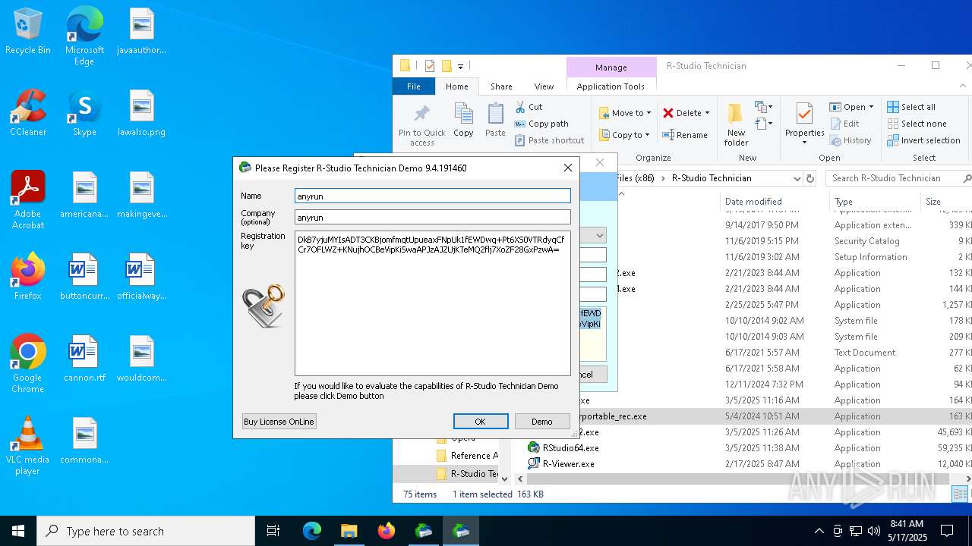Click Paste shortcut in Explorer ribbon
972x546 pixels.
coord(550,140)
